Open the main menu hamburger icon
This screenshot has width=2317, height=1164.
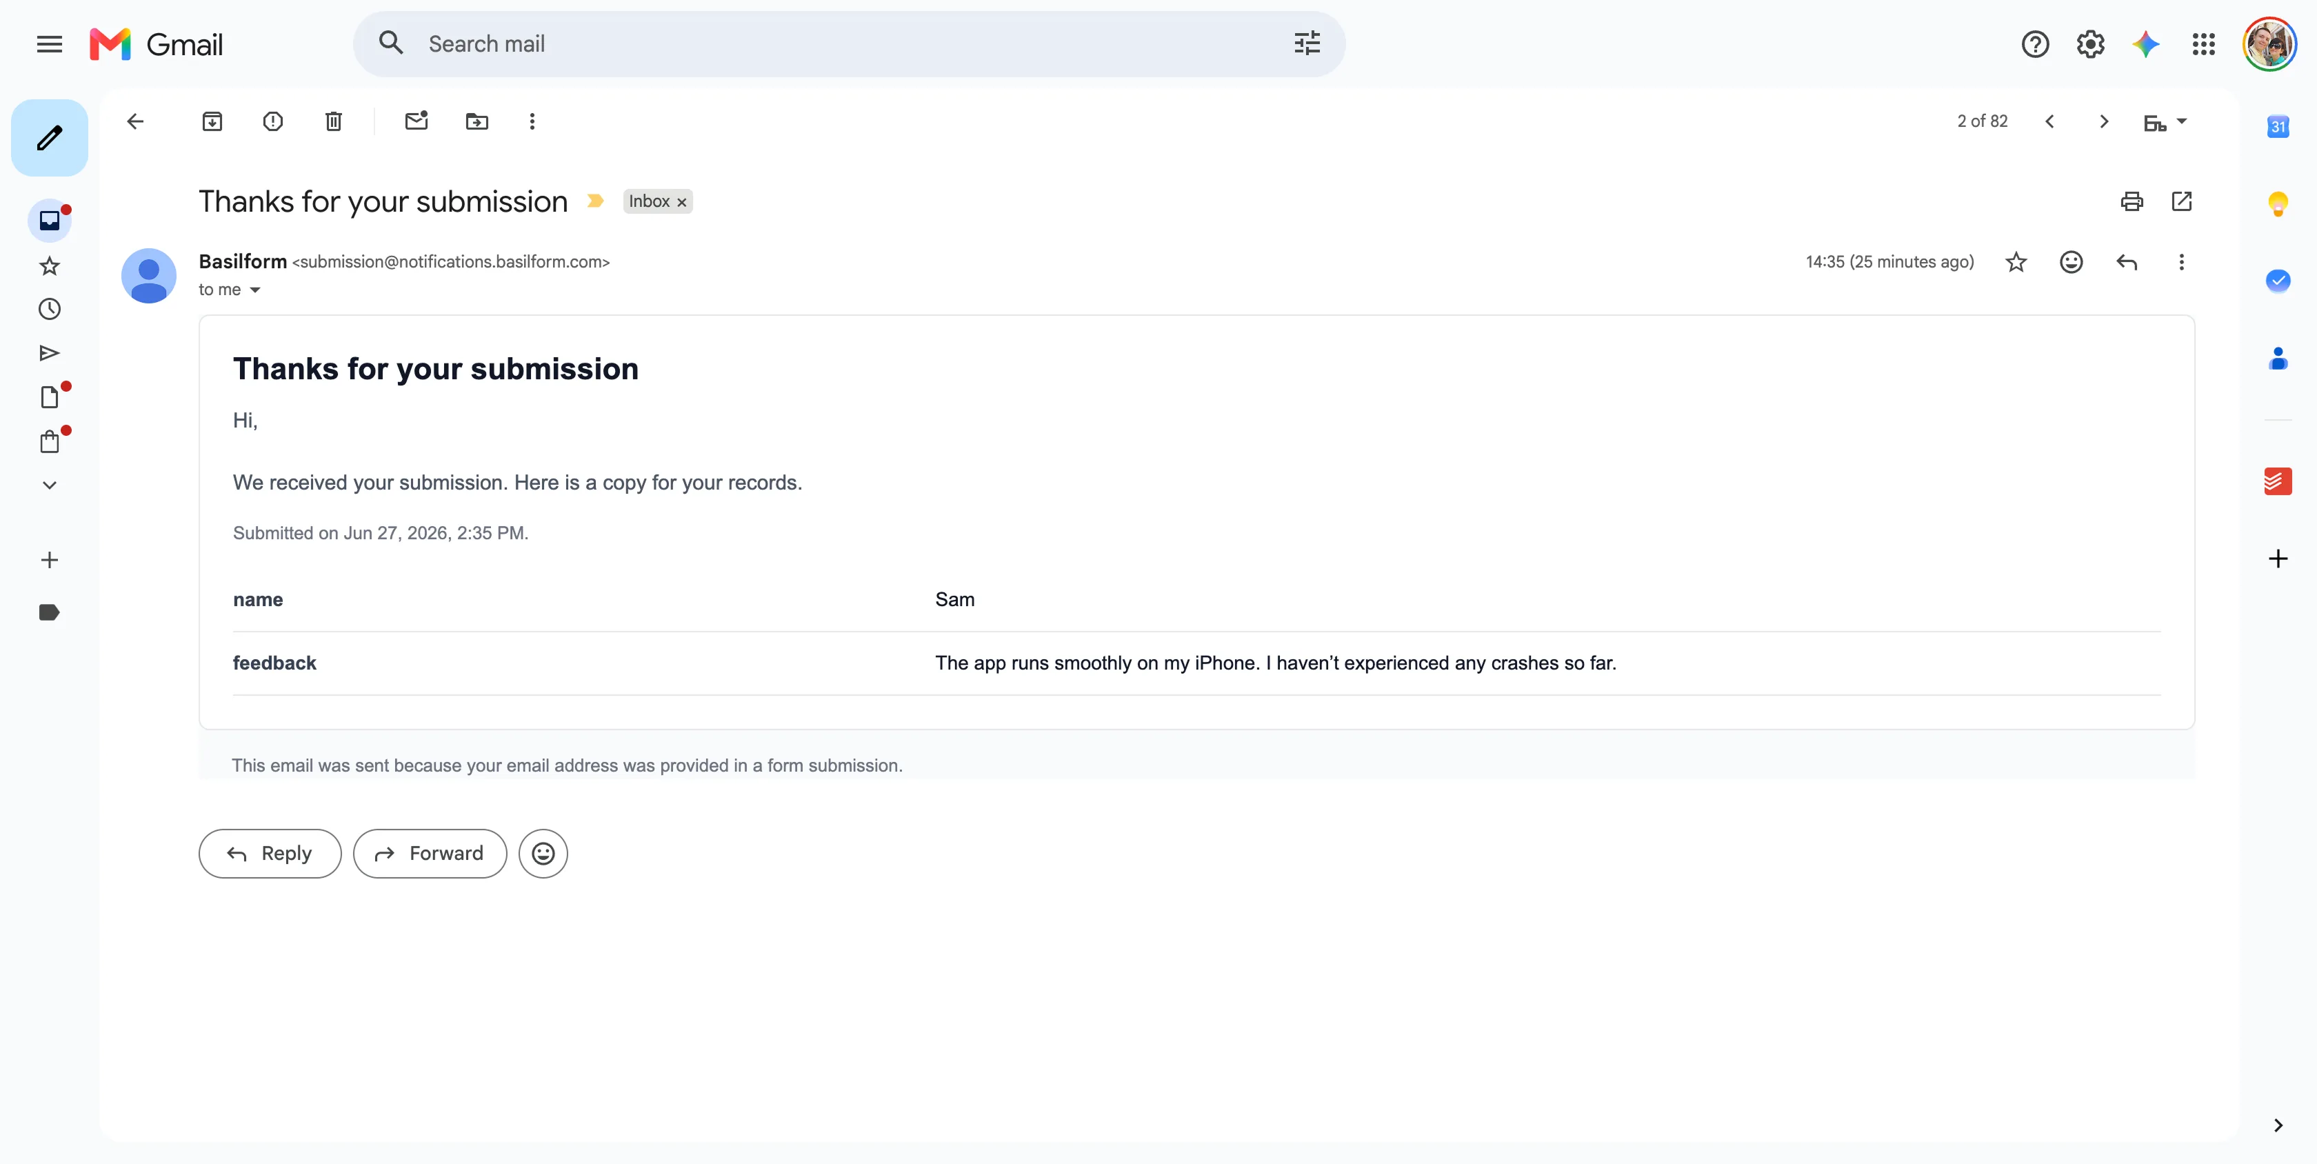coord(50,44)
